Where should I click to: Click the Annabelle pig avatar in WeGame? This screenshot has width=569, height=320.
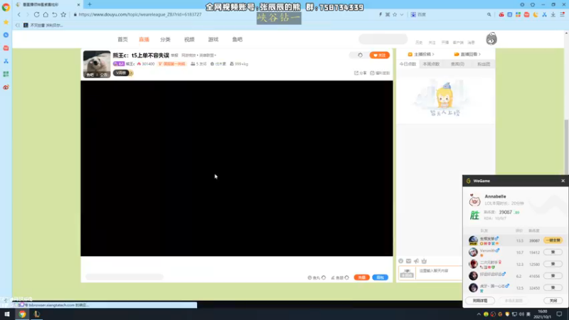pos(474,200)
